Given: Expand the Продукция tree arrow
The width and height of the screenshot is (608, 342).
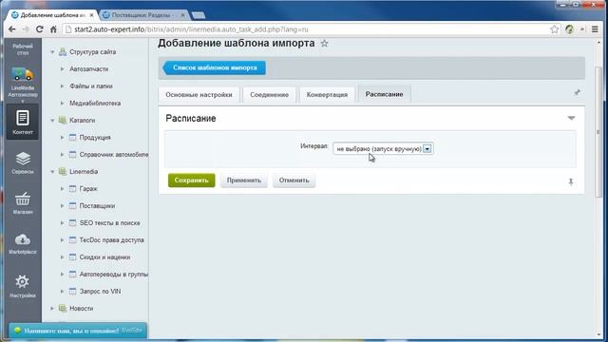Looking at the screenshot, I should coord(62,137).
